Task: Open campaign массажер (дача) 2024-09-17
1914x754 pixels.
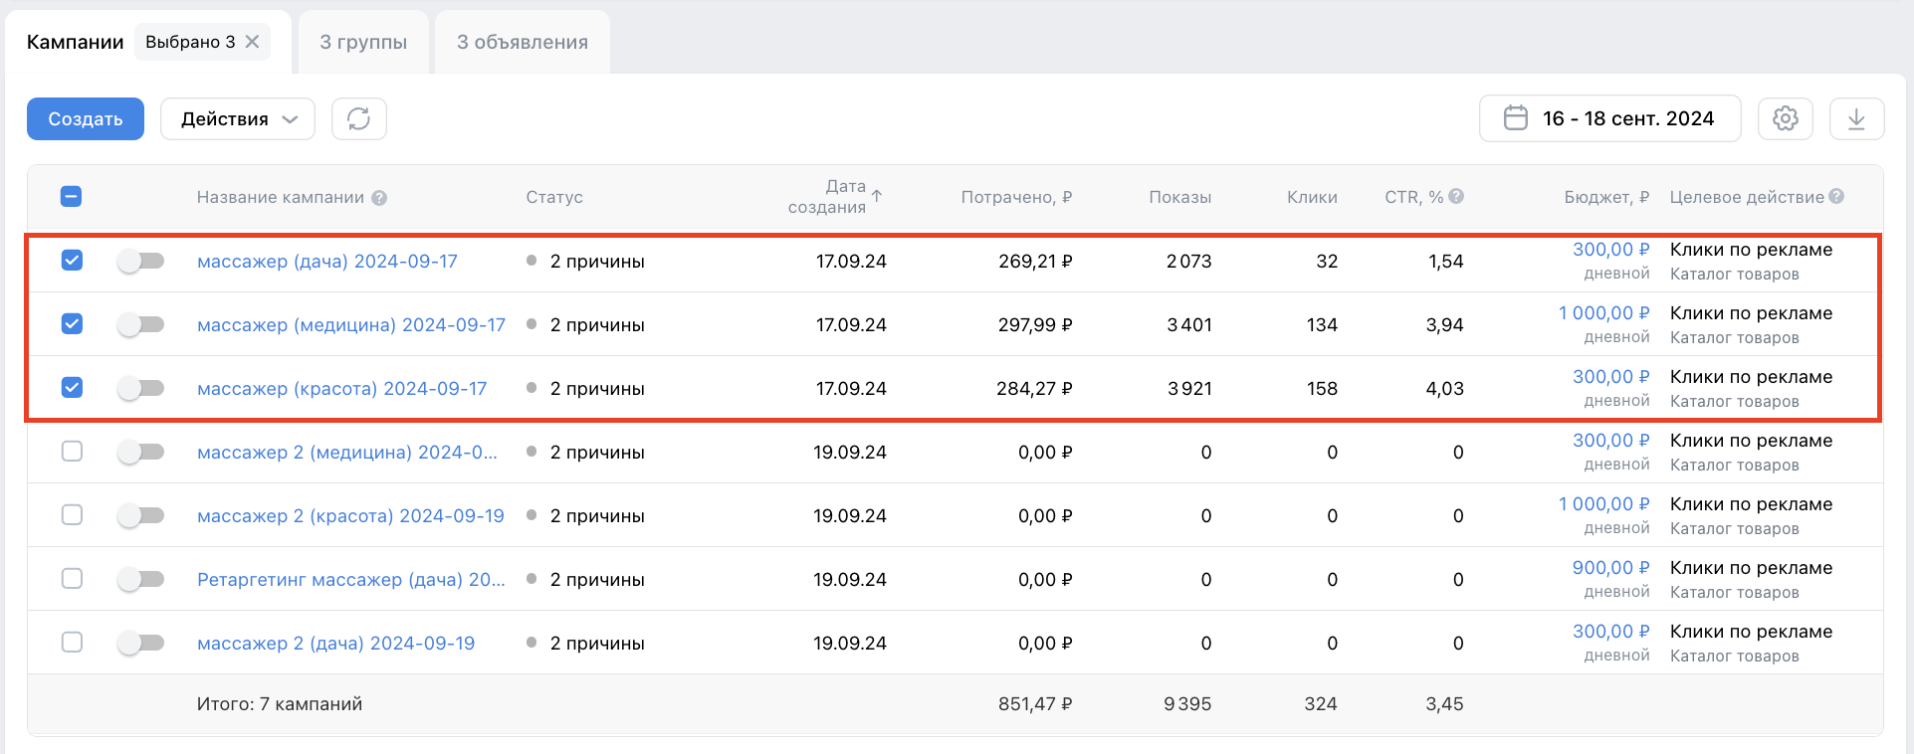Action: pos(327,262)
